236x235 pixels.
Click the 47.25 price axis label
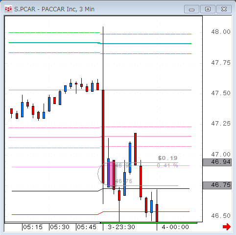(x=221, y=124)
